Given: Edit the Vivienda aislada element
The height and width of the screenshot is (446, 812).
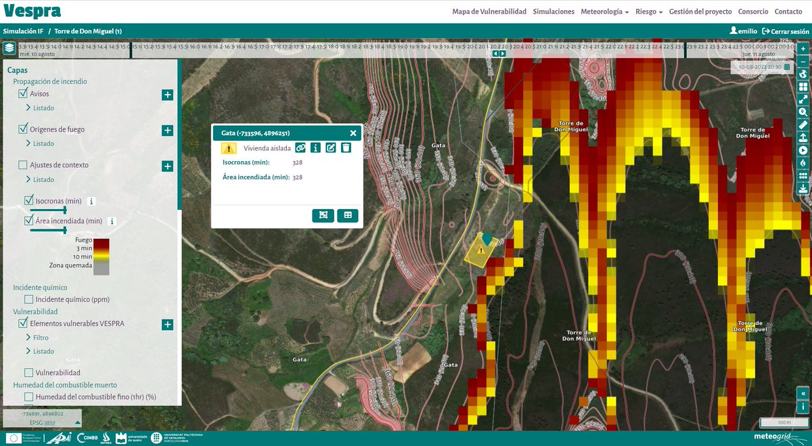Looking at the screenshot, I should (x=330, y=148).
